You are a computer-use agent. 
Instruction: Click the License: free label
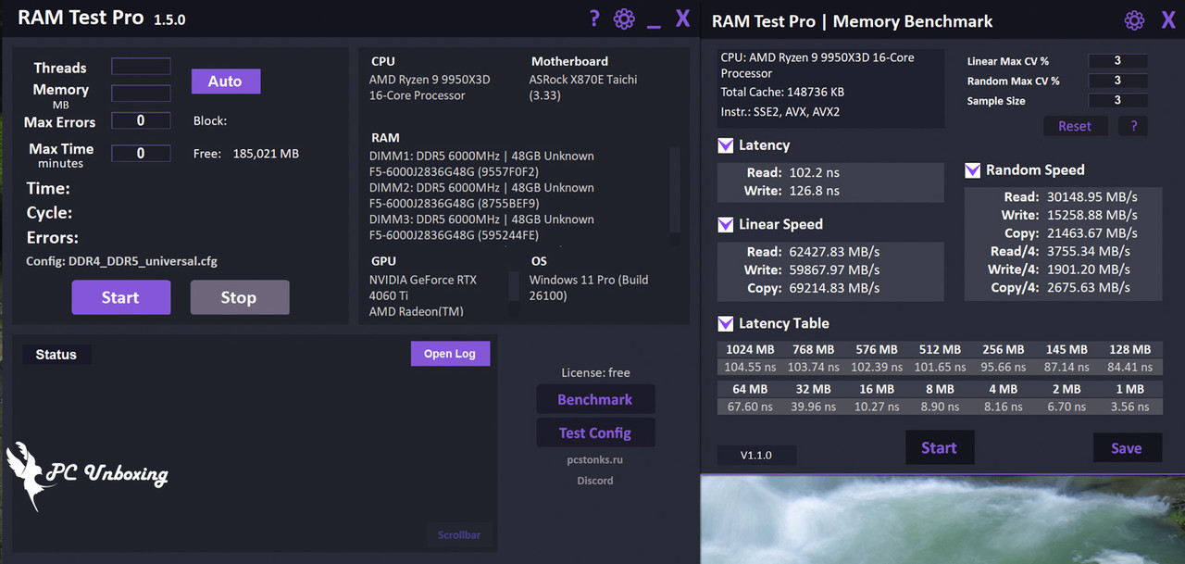pos(595,373)
